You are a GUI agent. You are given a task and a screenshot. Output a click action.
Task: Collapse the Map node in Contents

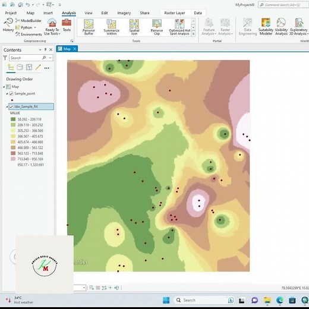pyautogui.click(x=4, y=87)
